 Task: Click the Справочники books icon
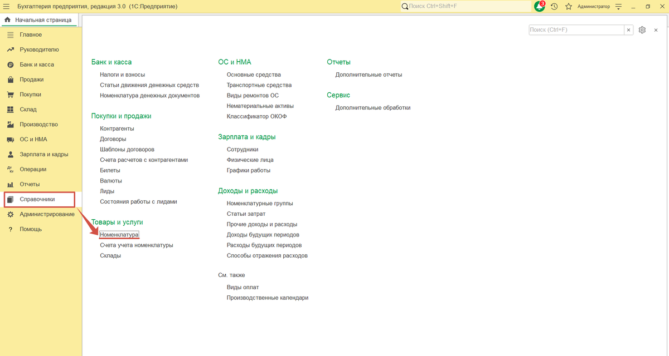[x=10, y=199]
